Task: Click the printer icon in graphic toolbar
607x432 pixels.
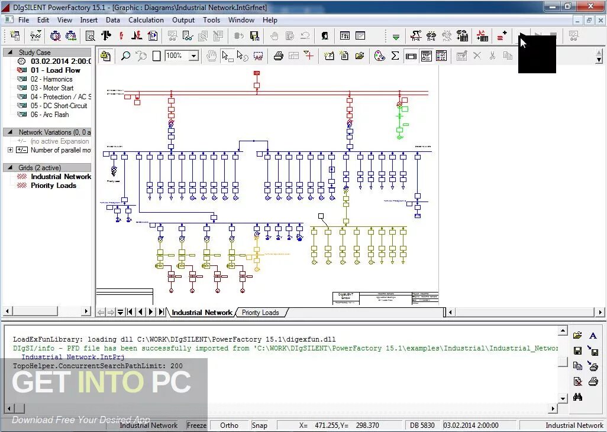Action: [278, 56]
